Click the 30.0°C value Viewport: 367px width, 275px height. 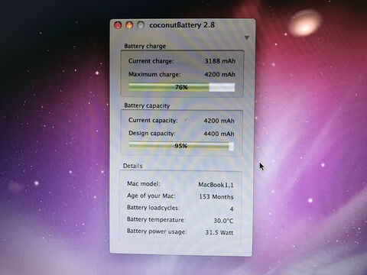point(223,221)
